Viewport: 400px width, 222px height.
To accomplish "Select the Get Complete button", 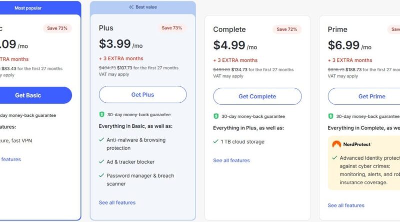I will pos(257,96).
